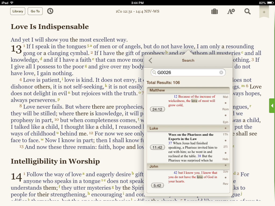The width and height of the screenshot is (275, 206).
Task: Open cross-reference d after 'knowledge,'
Action: [x=41, y=59]
